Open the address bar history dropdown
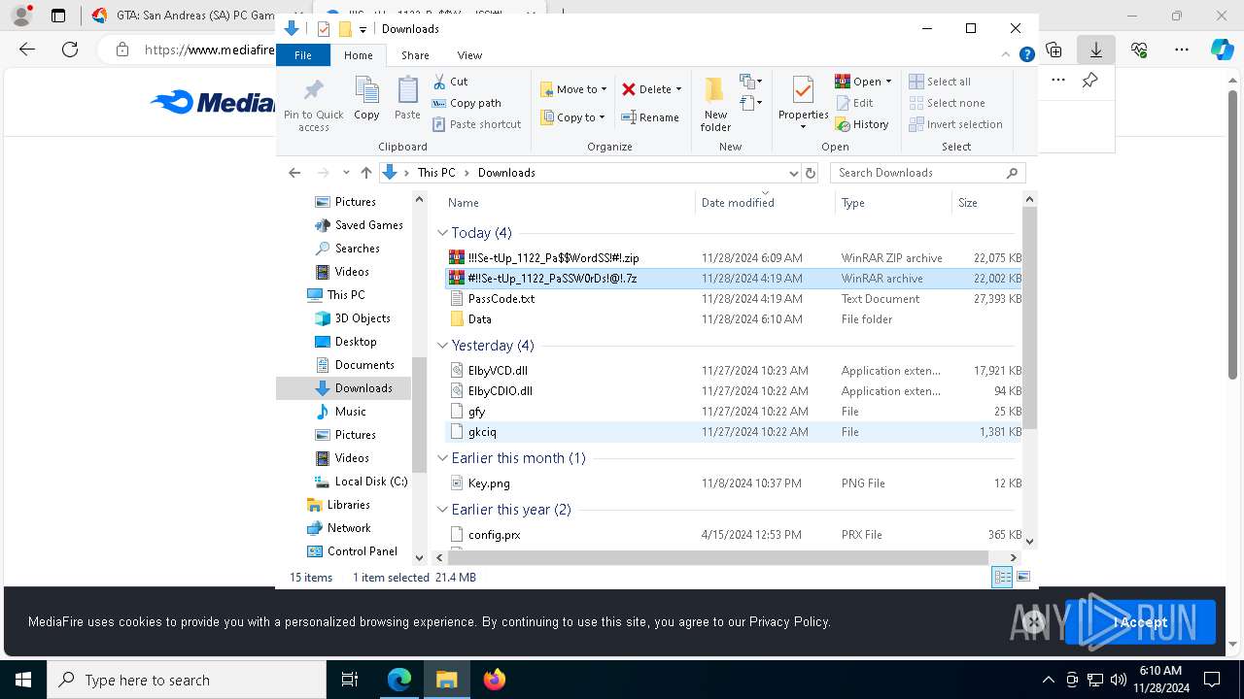This screenshot has height=699, width=1244. pos(793,173)
